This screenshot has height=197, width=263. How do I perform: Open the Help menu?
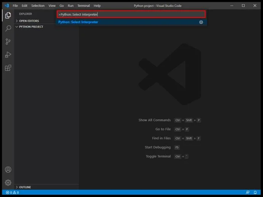[97, 6]
